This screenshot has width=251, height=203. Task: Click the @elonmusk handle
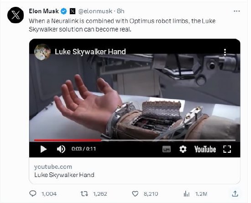95,11
